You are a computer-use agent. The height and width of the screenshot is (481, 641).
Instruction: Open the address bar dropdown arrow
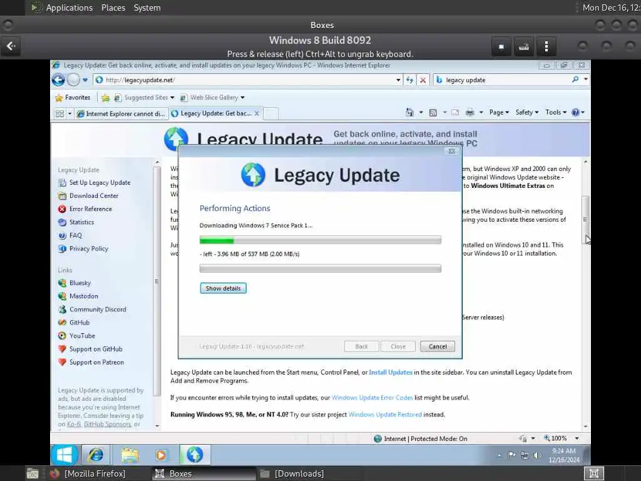(x=397, y=80)
